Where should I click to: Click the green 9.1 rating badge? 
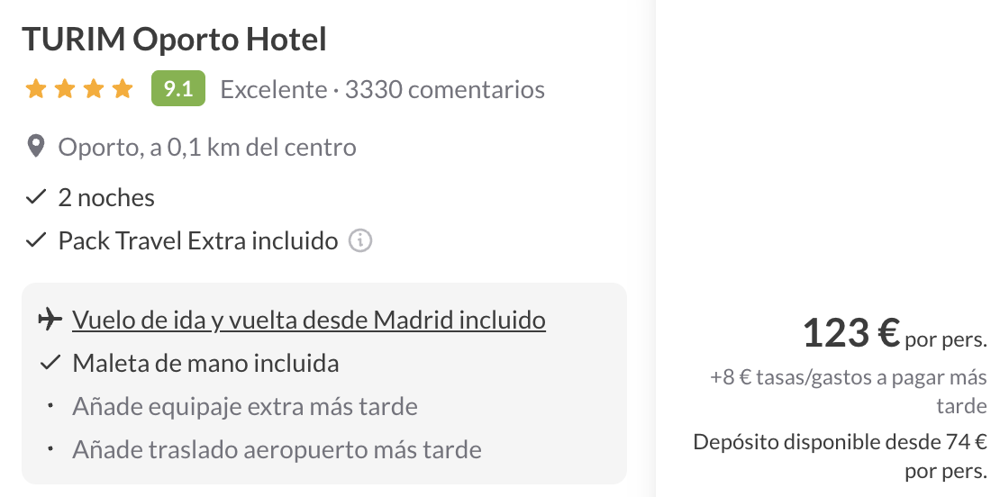[x=178, y=89]
